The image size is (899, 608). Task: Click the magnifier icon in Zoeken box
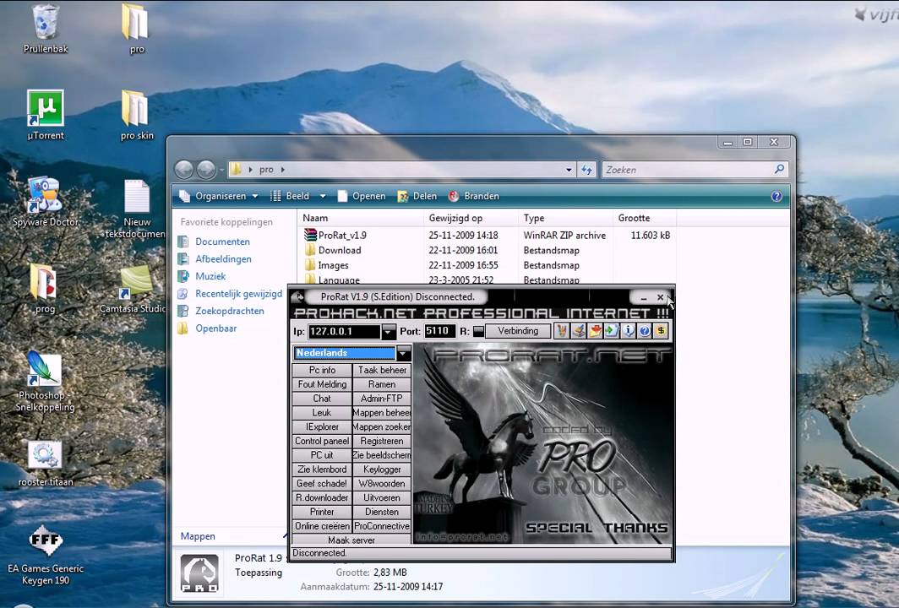pos(779,169)
